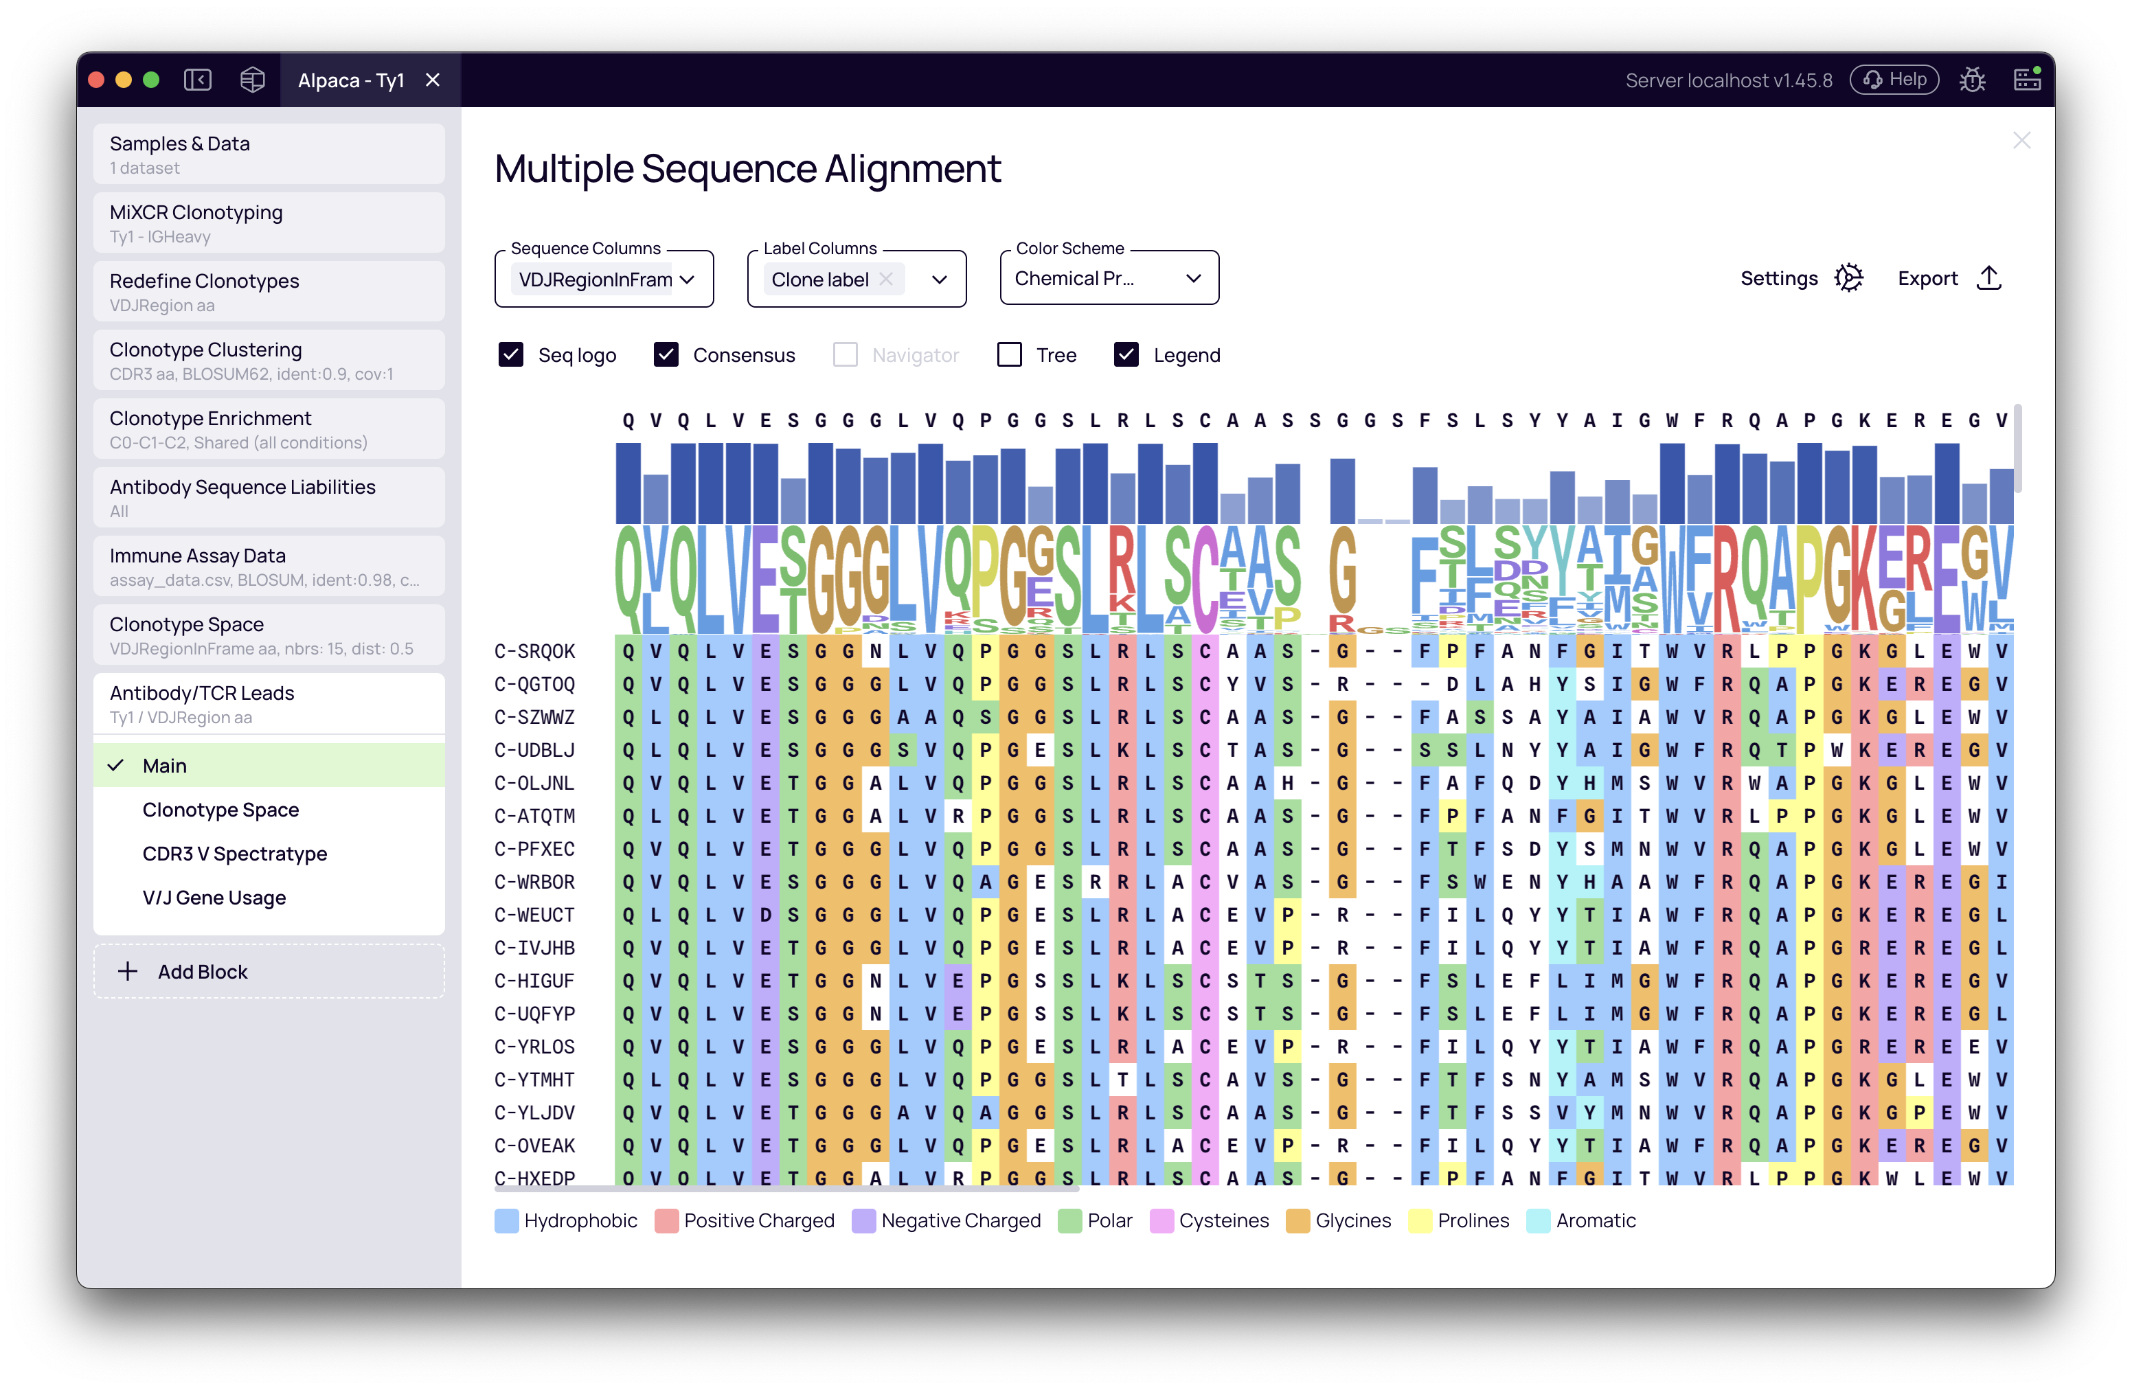Click the Help button

pos(1894,80)
